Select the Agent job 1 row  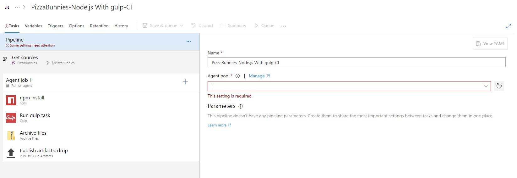(101, 82)
